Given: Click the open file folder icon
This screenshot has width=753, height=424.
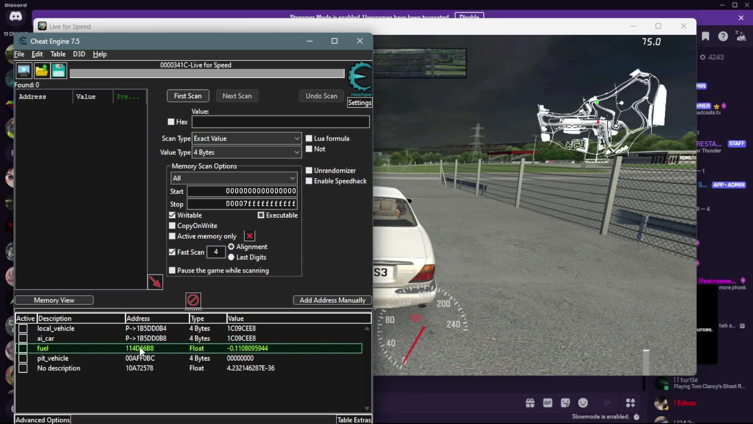Looking at the screenshot, I should click(x=42, y=71).
